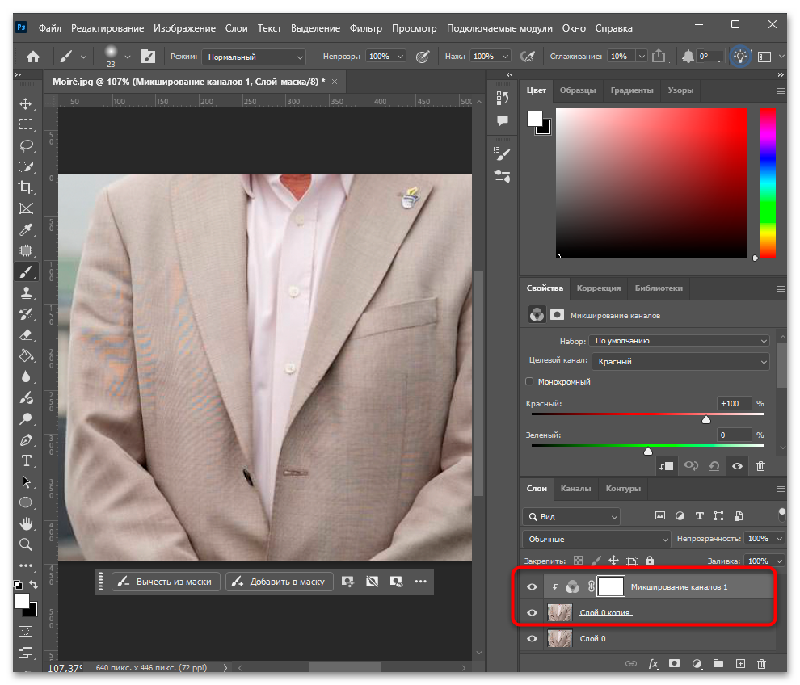Switch to the Каналы tab
The width and height of the screenshot is (800, 685).
pos(575,489)
